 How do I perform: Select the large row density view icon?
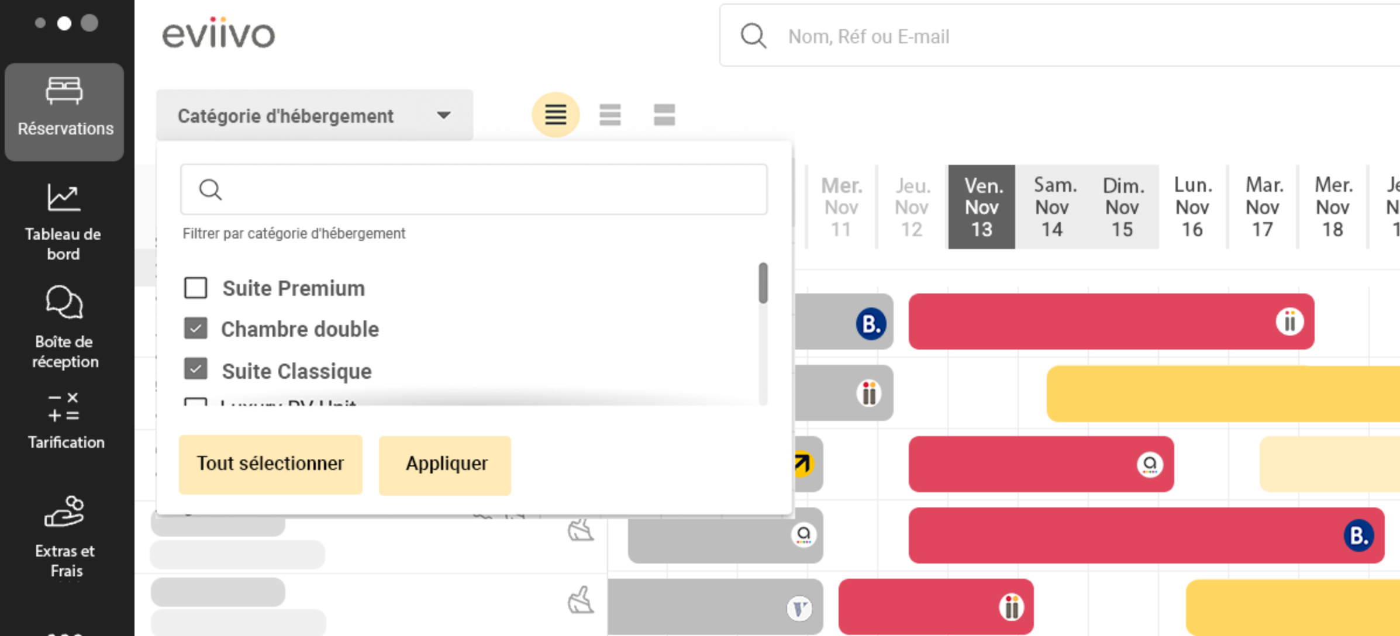[x=664, y=115]
